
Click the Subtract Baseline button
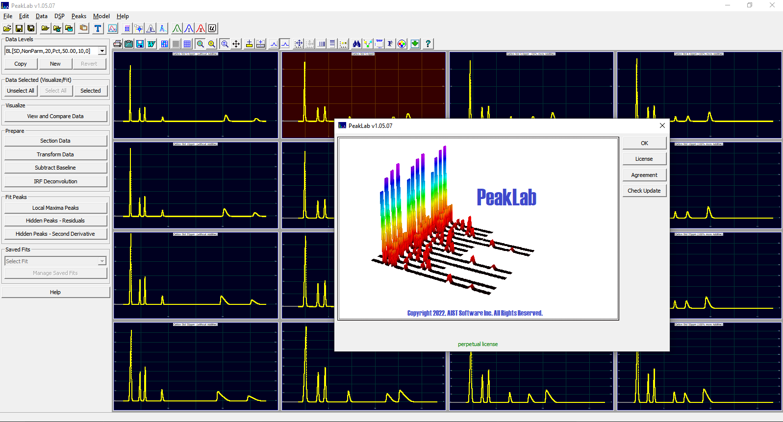pos(55,168)
